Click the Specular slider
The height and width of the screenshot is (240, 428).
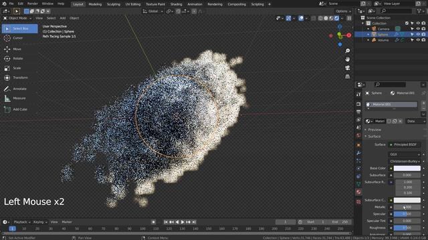407,214
